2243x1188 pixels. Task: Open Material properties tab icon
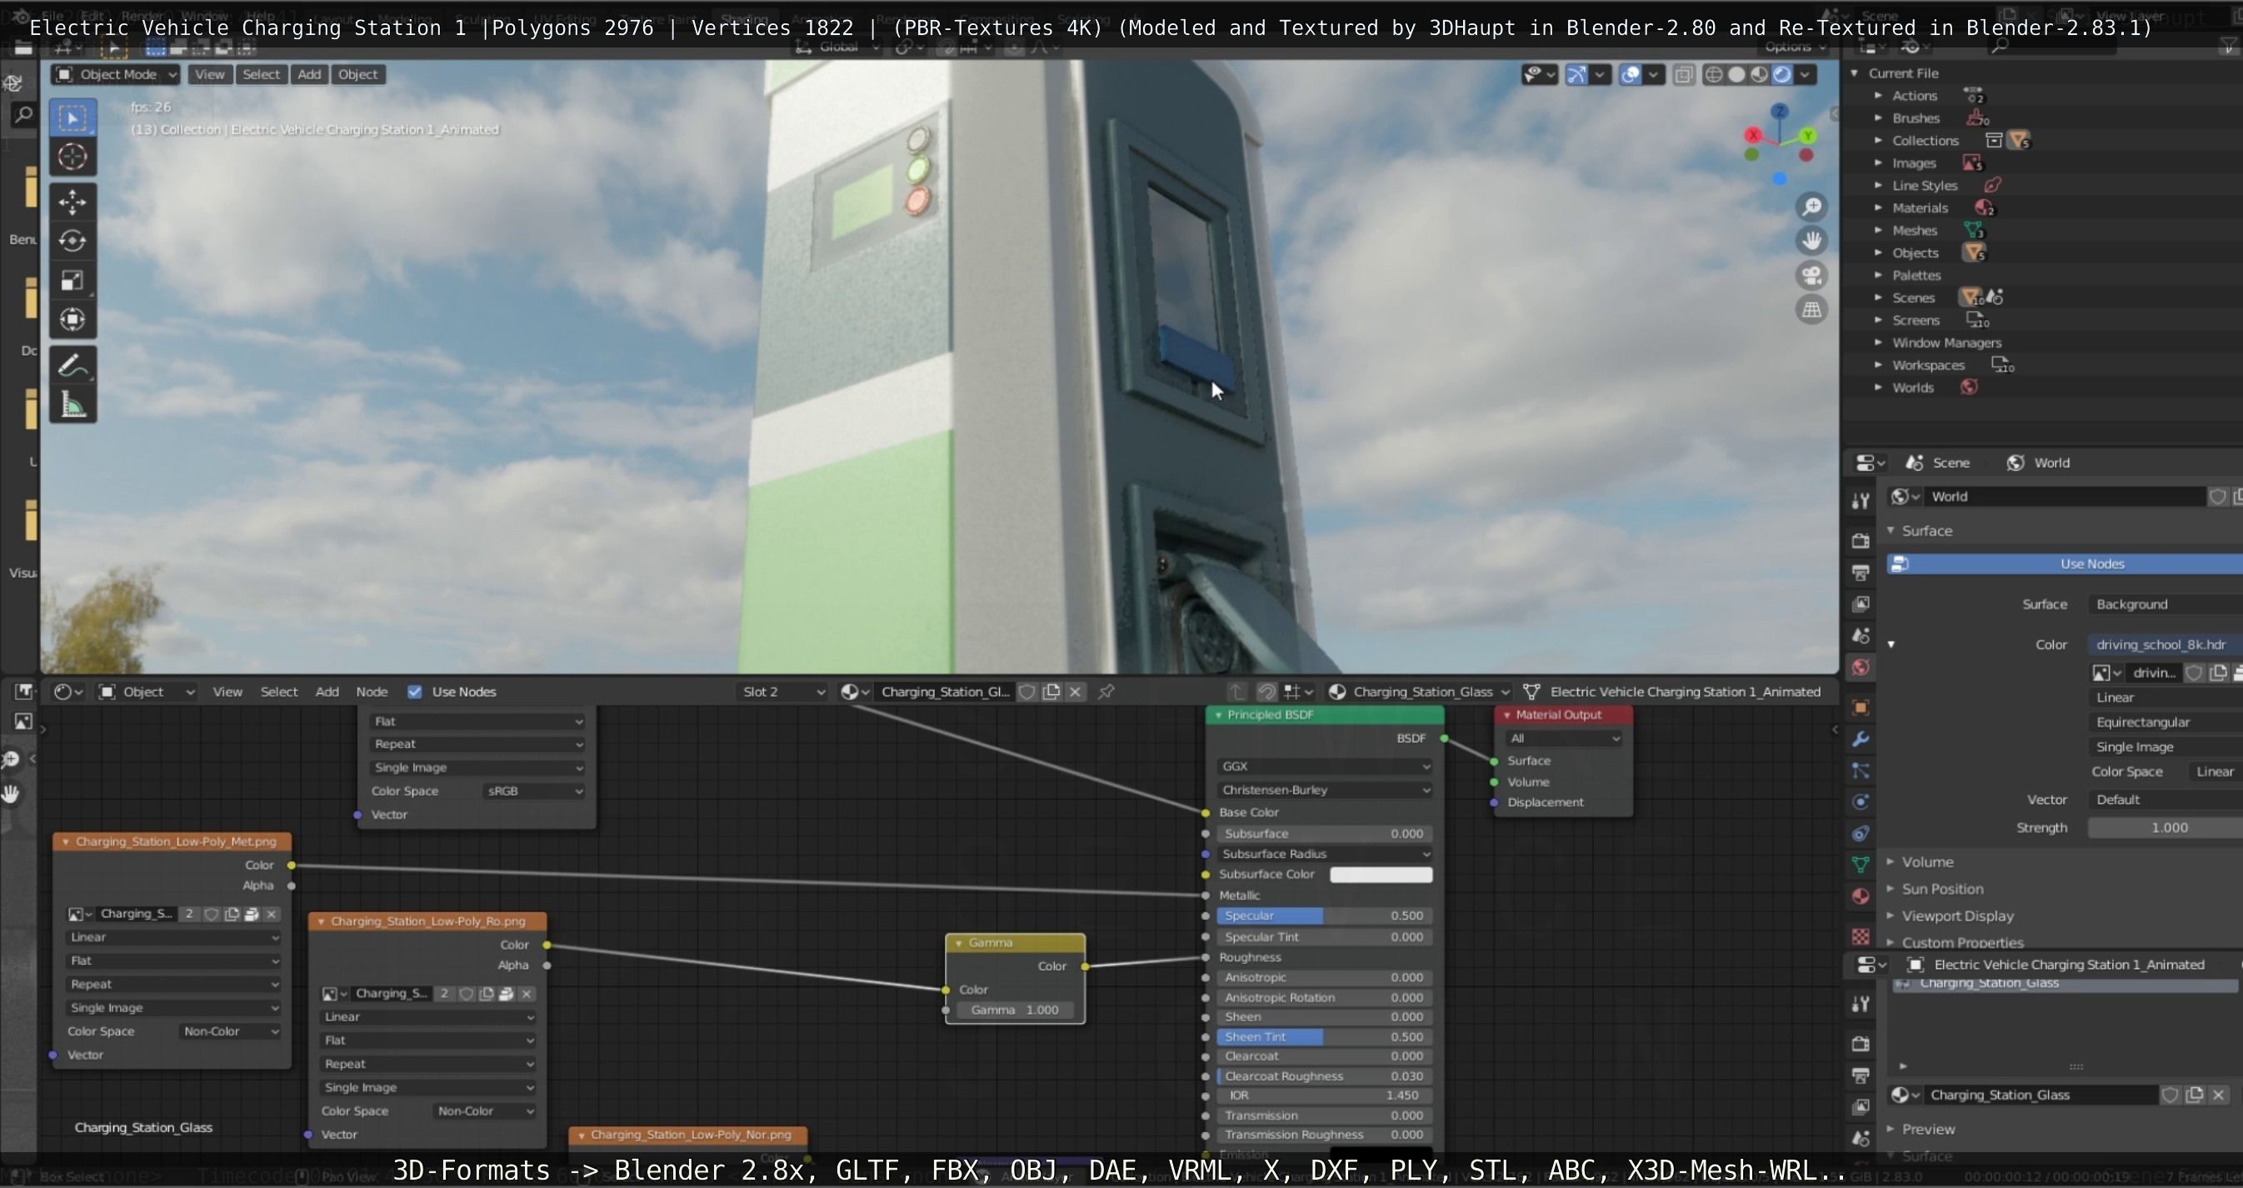pyautogui.click(x=1861, y=896)
